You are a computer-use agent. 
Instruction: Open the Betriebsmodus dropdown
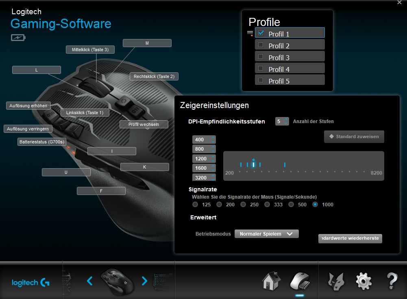pos(267,234)
